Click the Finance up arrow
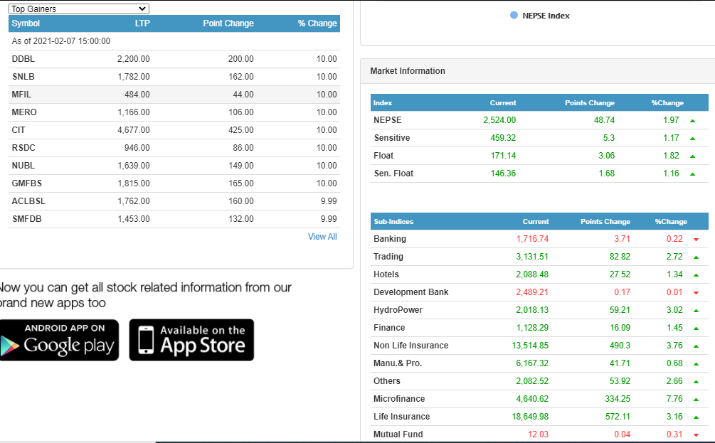 [x=697, y=328]
